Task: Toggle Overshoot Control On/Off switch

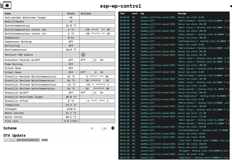Action: [94, 60]
